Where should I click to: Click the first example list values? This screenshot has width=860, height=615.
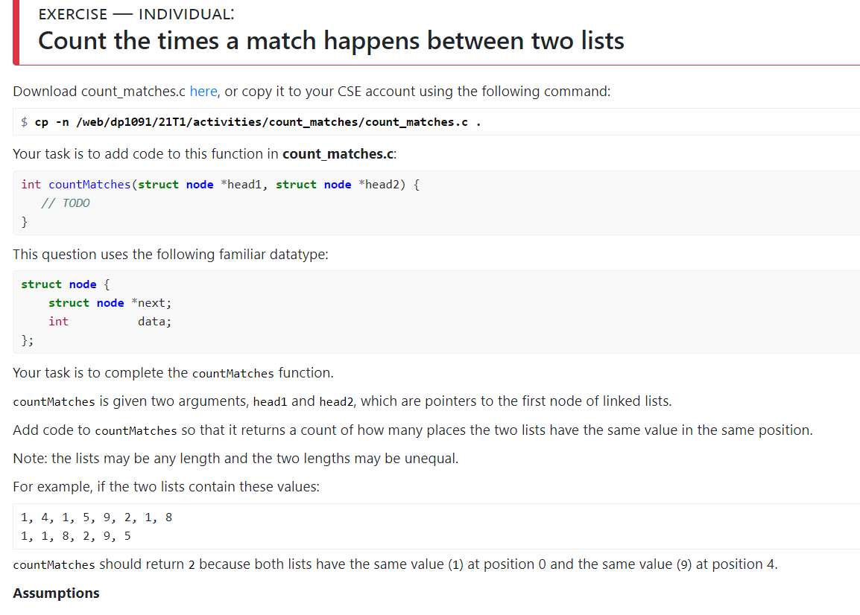tap(97, 517)
